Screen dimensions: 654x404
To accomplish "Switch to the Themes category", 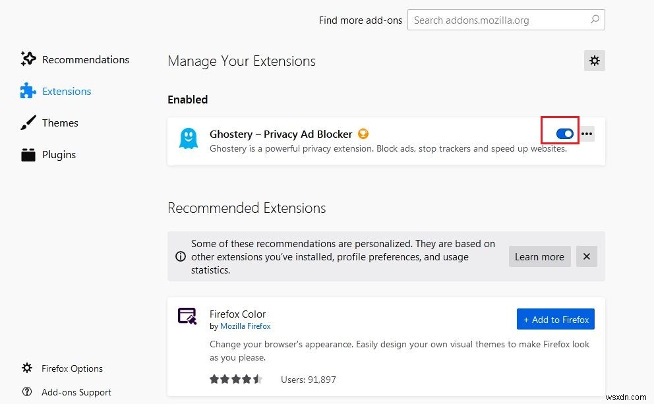I will [60, 123].
